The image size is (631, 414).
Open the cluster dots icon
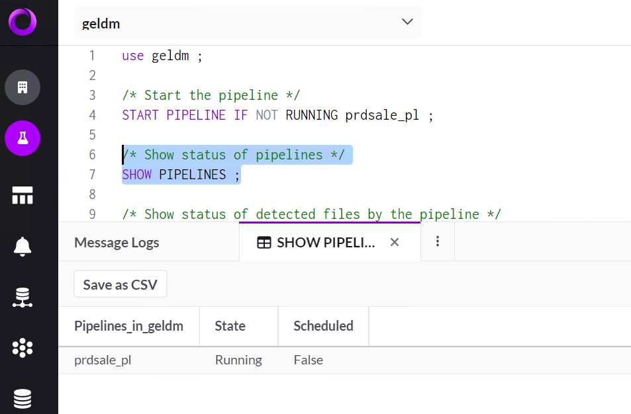click(x=23, y=348)
